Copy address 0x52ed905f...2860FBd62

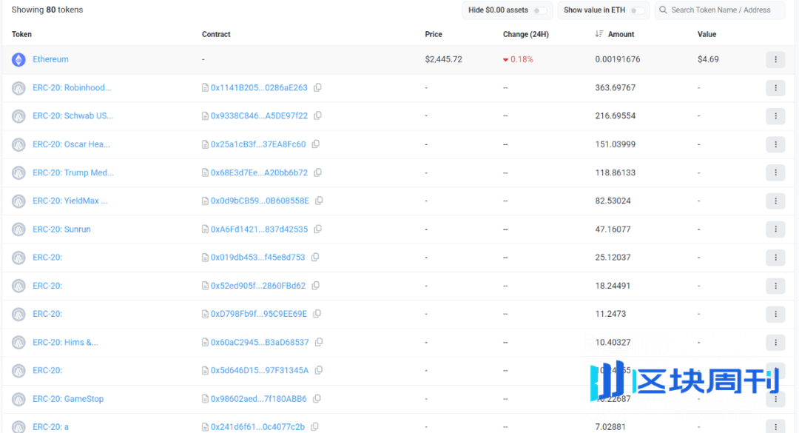click(x=316, y=286)
